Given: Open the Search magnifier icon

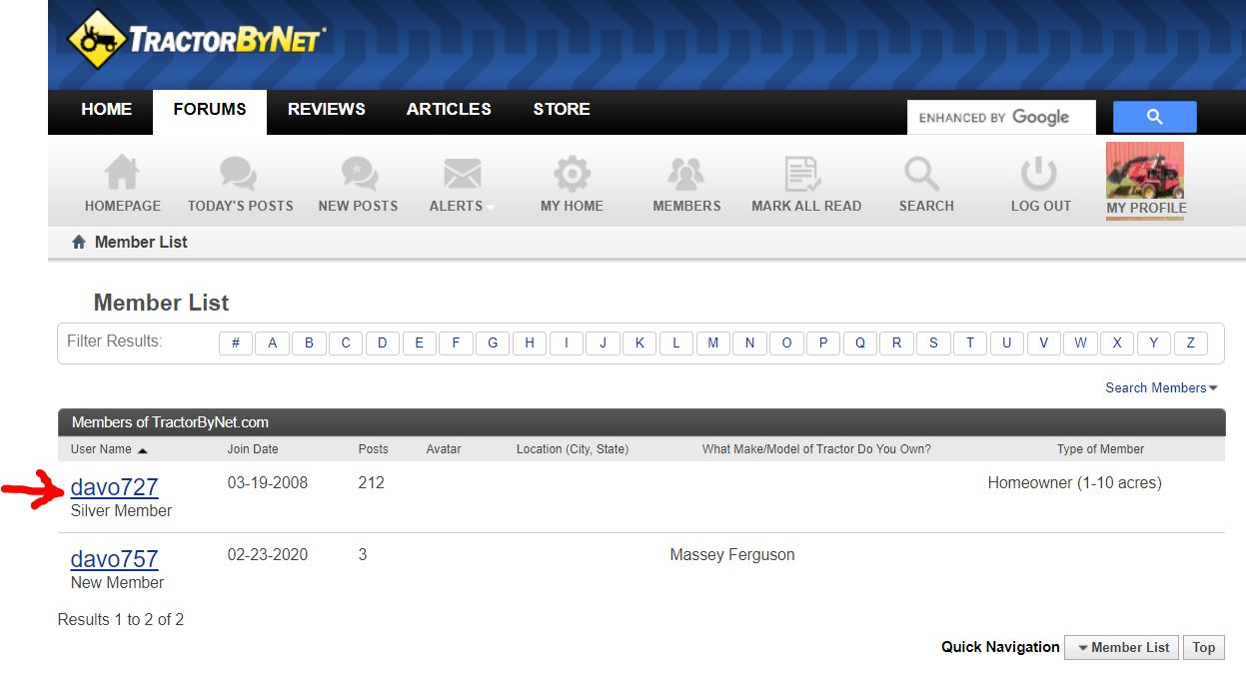Looking at the screenshot, I should pyautogui.click(x=922, y=173).
